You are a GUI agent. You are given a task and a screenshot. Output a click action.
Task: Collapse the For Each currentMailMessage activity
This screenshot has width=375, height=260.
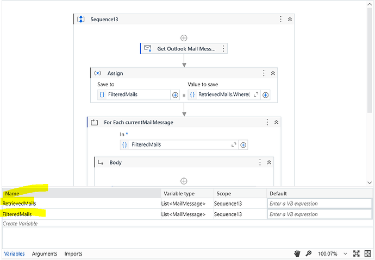[x=276, y=122]
